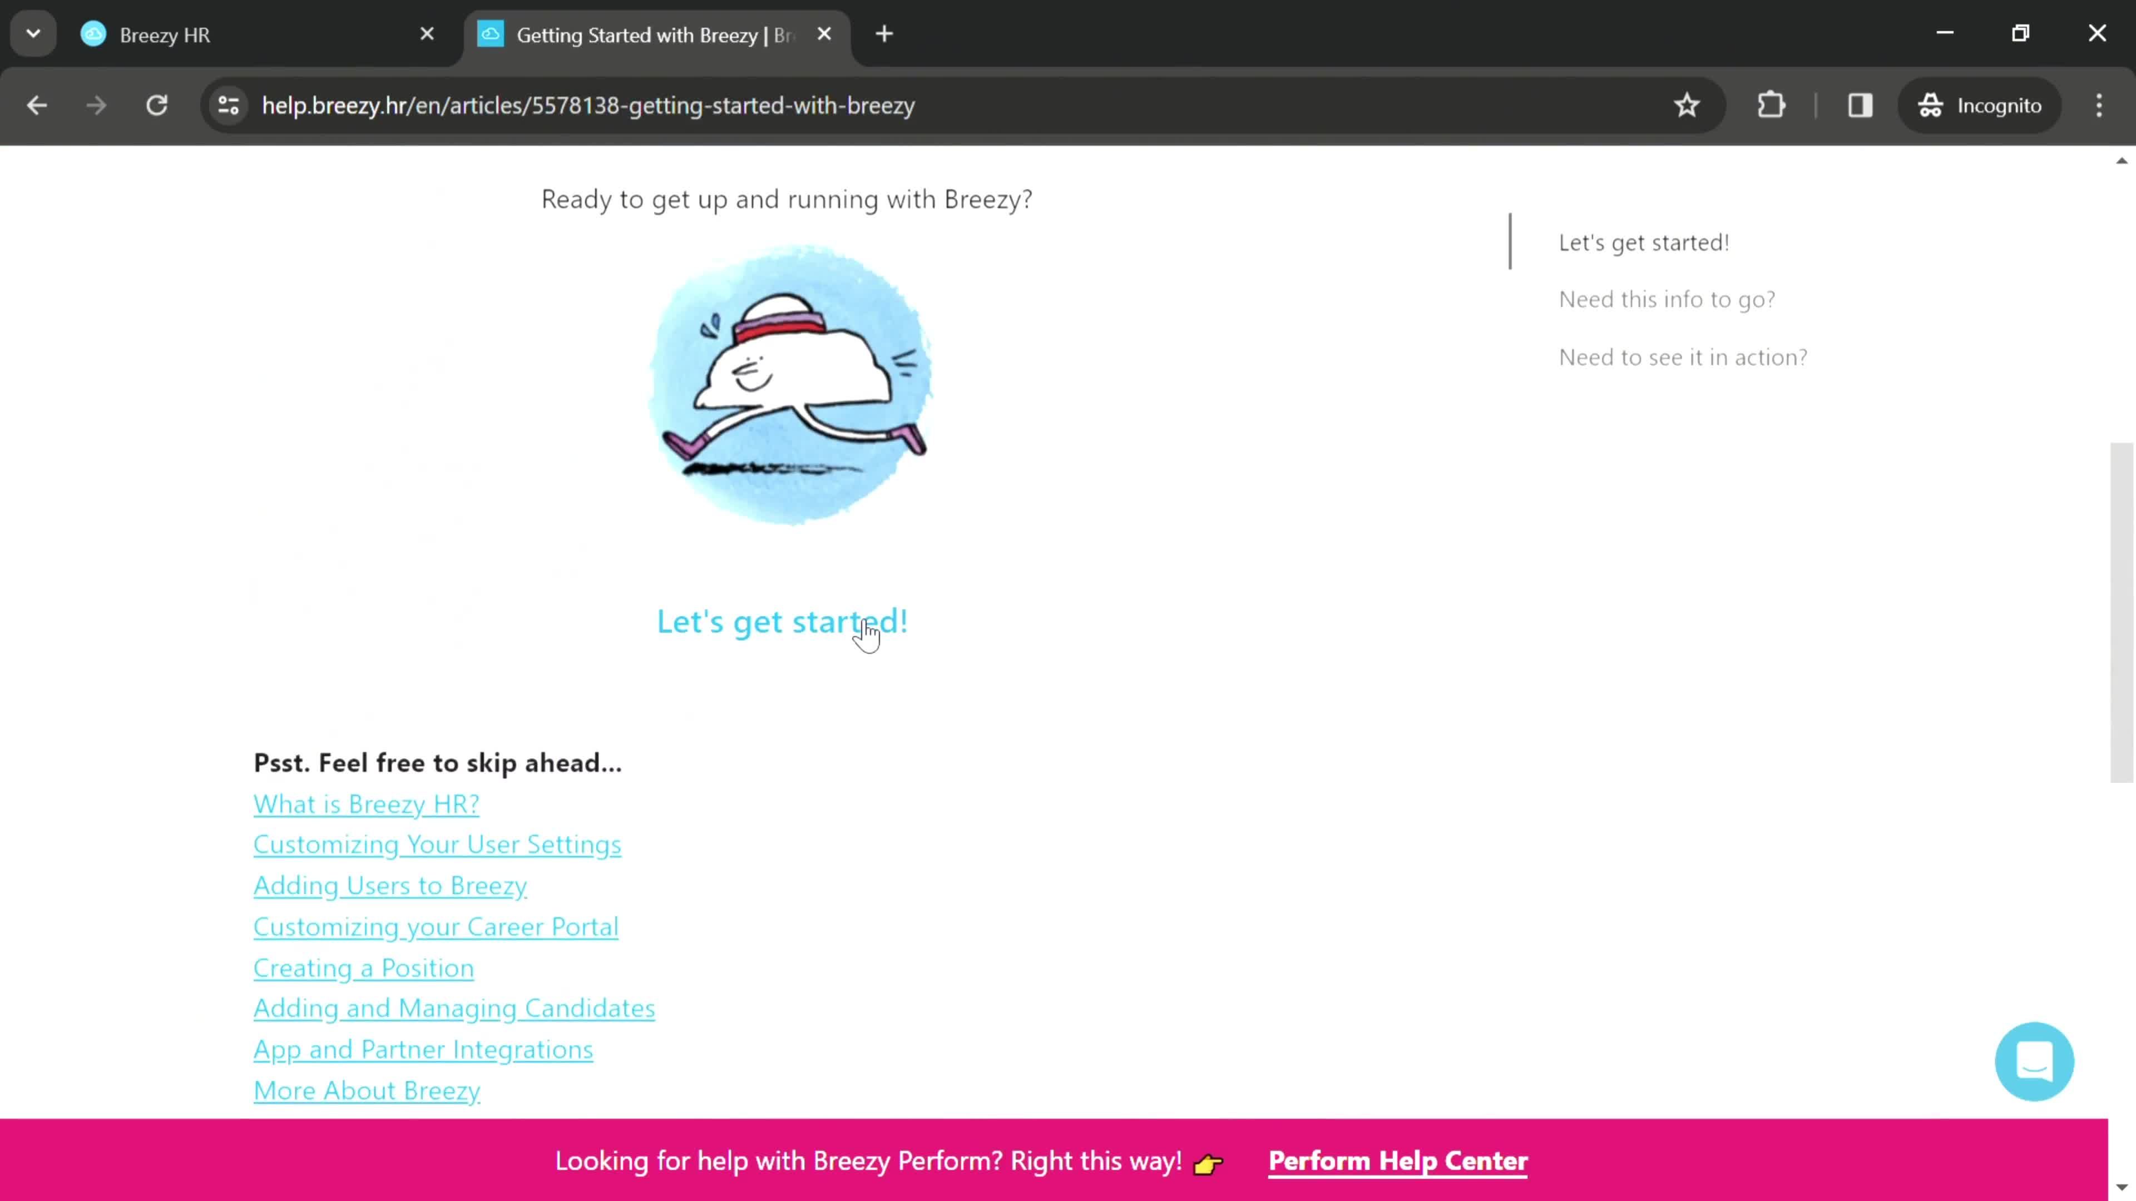Close the Breezy HR tab
The image size is (2136, 1201).
427,34
